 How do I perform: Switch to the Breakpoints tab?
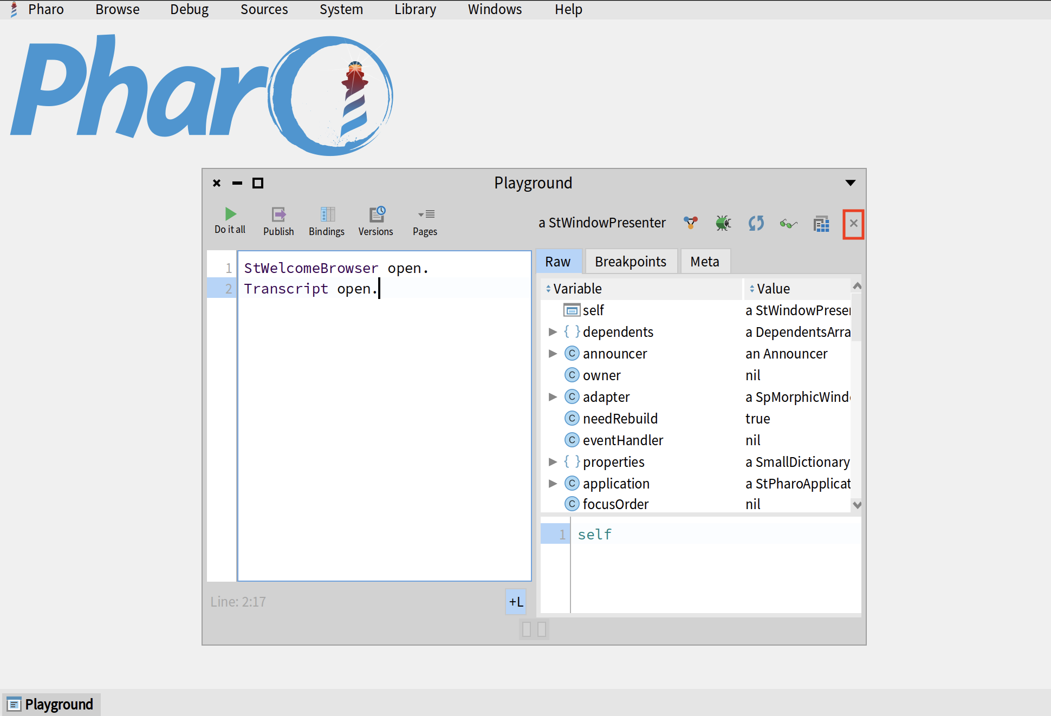[x=630, y=262]
